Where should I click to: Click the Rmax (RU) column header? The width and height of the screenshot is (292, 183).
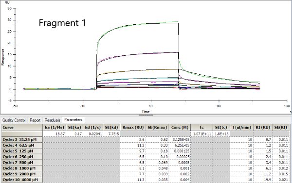(133, 128)
